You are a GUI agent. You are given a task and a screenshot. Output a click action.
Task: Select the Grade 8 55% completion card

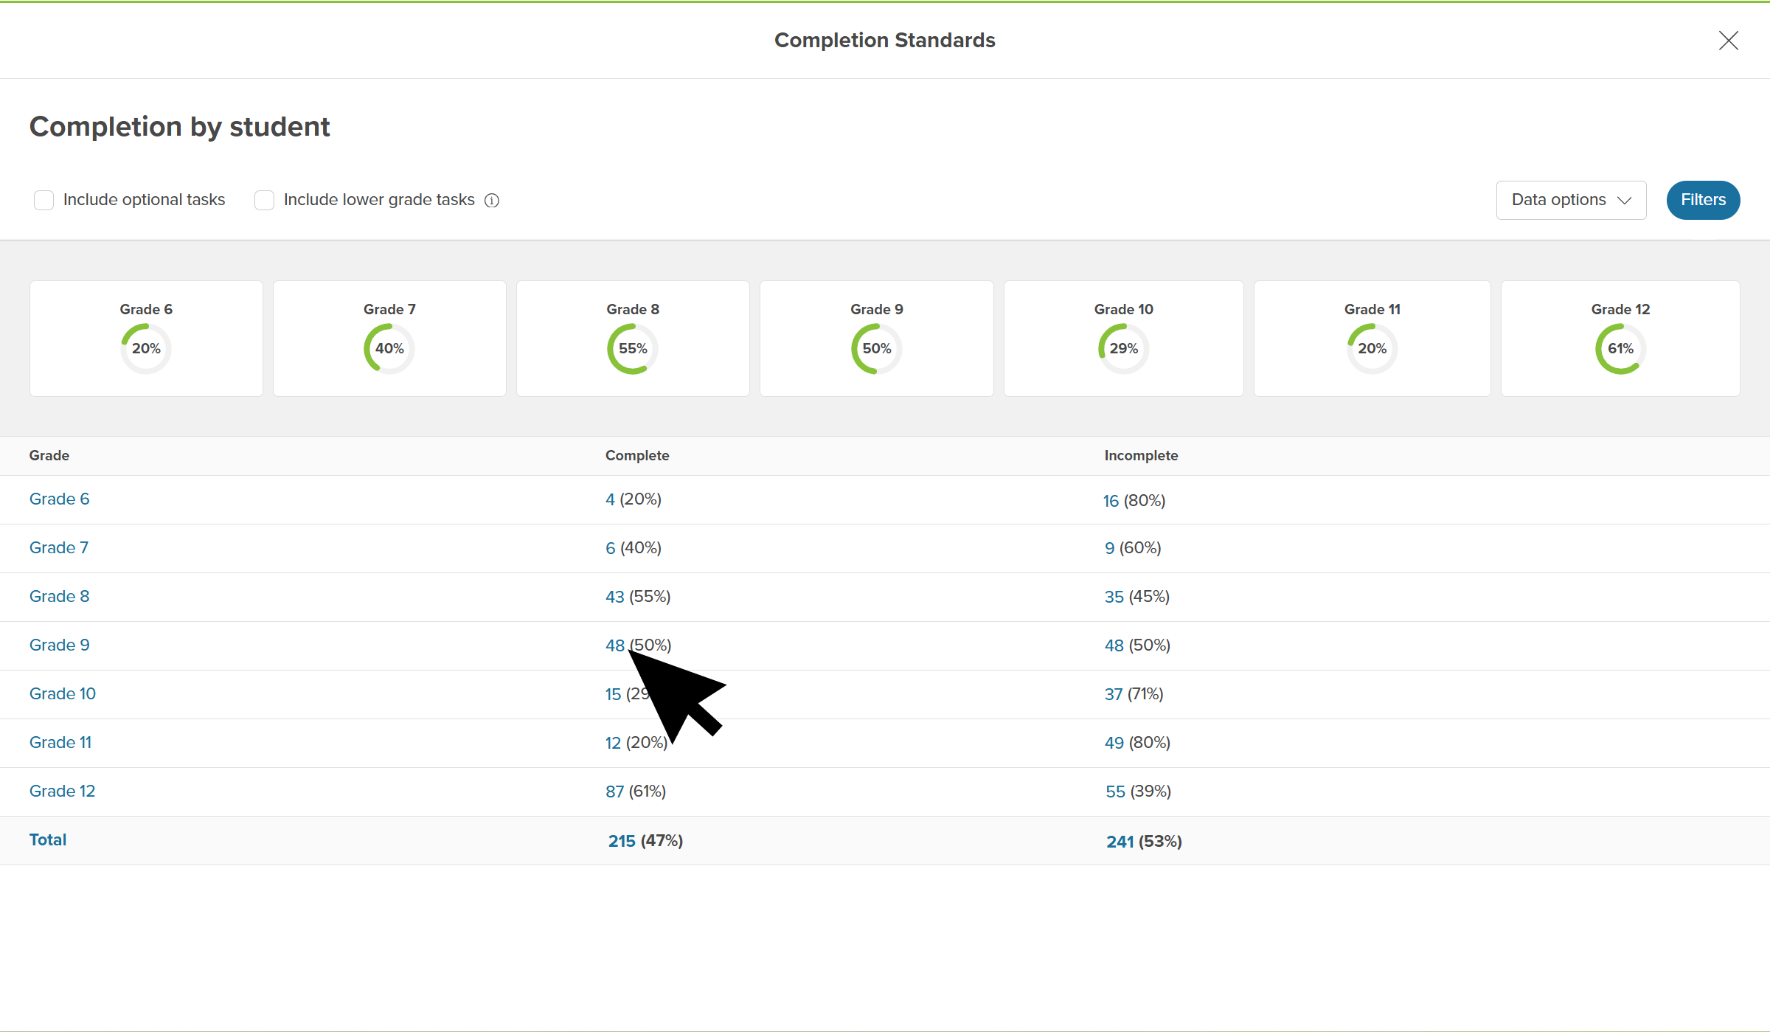tap(633, 339)
